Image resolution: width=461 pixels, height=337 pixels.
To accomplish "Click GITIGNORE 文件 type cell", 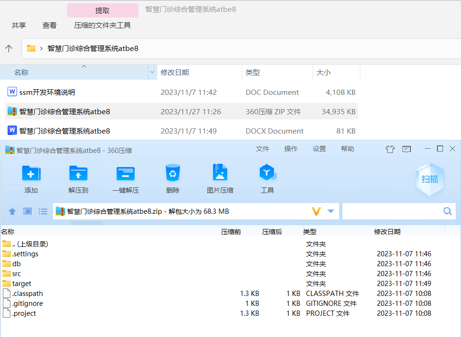I will pos(331,303).
